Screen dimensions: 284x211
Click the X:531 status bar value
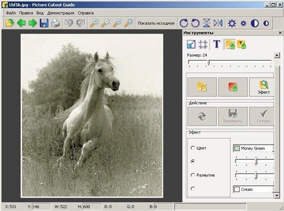pos(11,207)
